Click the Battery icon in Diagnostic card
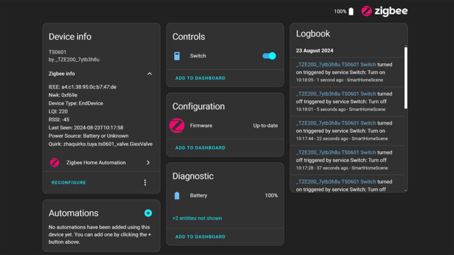Screen dimensions: 454x255 pos(177,195)
